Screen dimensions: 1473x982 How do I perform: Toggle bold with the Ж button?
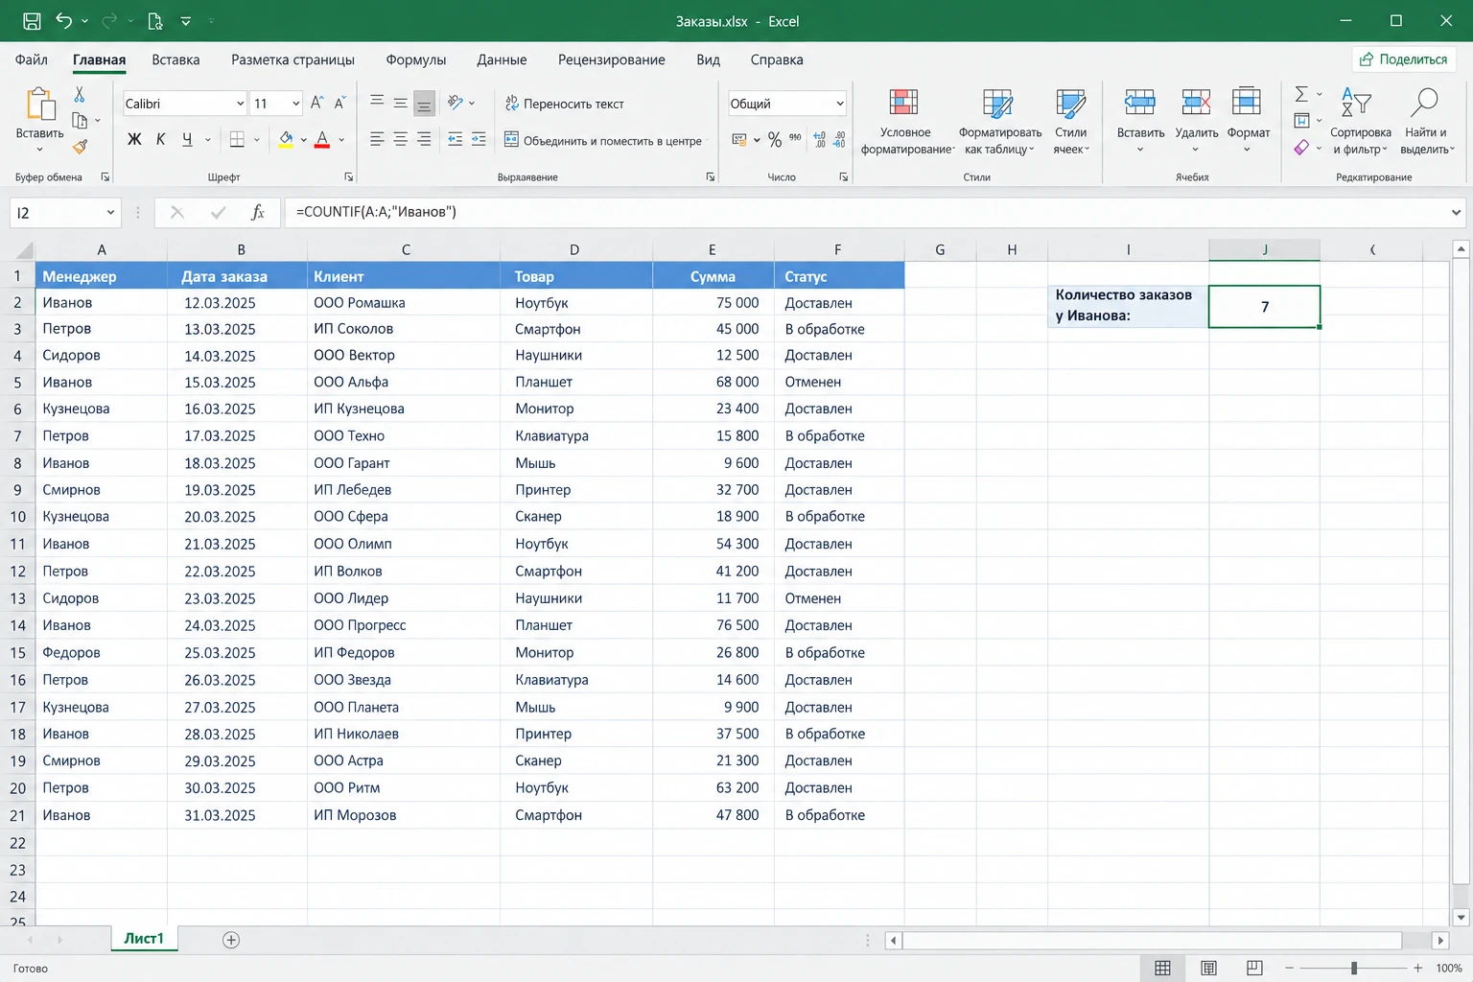pyautogui.click(x=134, y=140)
